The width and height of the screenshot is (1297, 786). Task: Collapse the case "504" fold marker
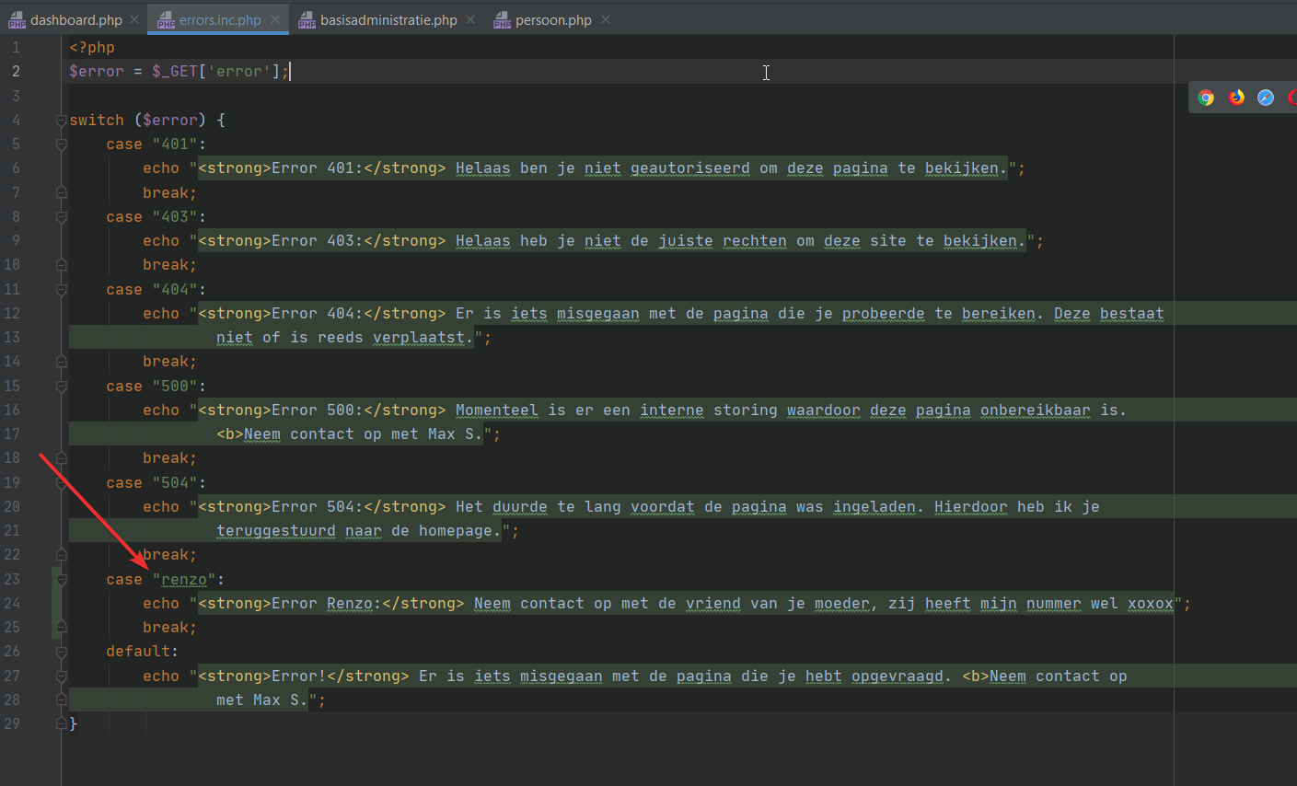tap(61, 483)
